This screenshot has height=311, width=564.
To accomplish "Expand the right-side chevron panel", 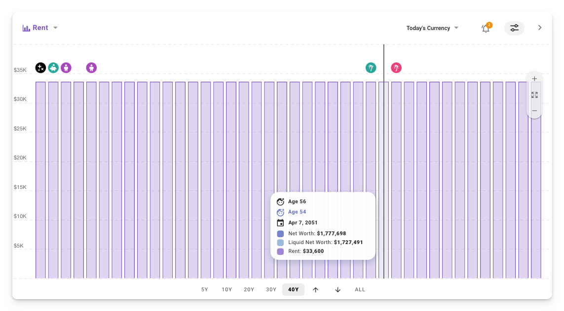I will [x=540, y=28].
